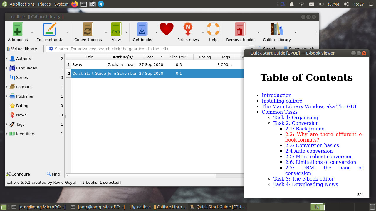Select the Languages icon in tag browser
376x211 pixels.
pyautogui.click(x=12, y=68)
